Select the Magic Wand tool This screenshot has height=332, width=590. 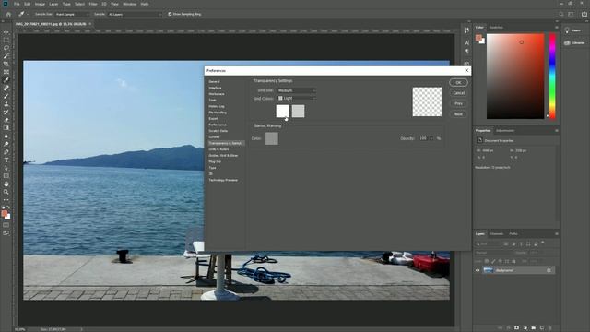6,56
